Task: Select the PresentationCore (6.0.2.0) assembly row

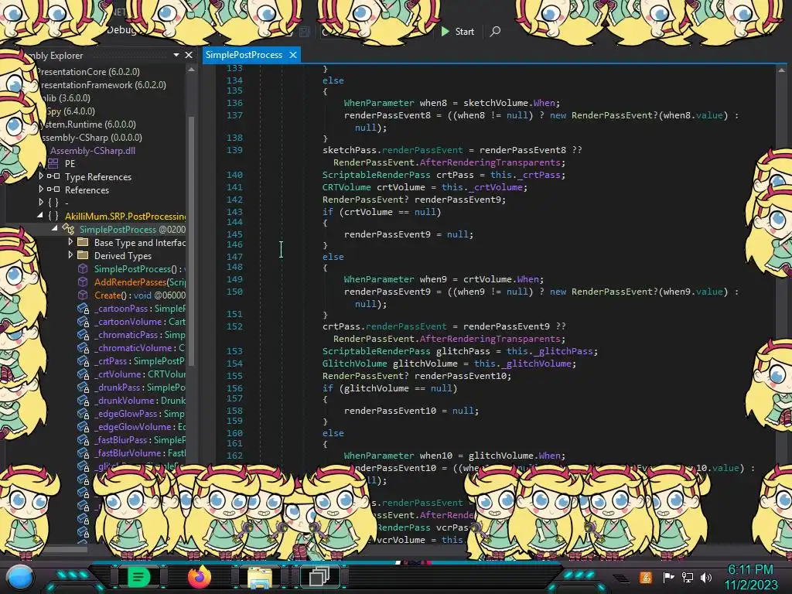Action: [x=88, y=72]
